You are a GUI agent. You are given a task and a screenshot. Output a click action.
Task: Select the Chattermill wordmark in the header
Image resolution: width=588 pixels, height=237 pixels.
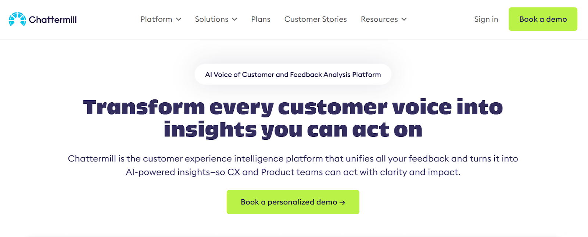click(x=52, y=19)
